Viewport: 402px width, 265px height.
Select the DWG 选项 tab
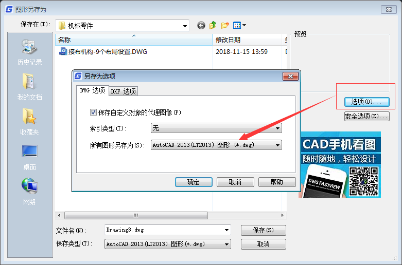(93, 90)
